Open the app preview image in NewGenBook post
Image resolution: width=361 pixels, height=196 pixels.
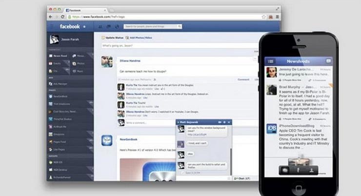(148, 169)
